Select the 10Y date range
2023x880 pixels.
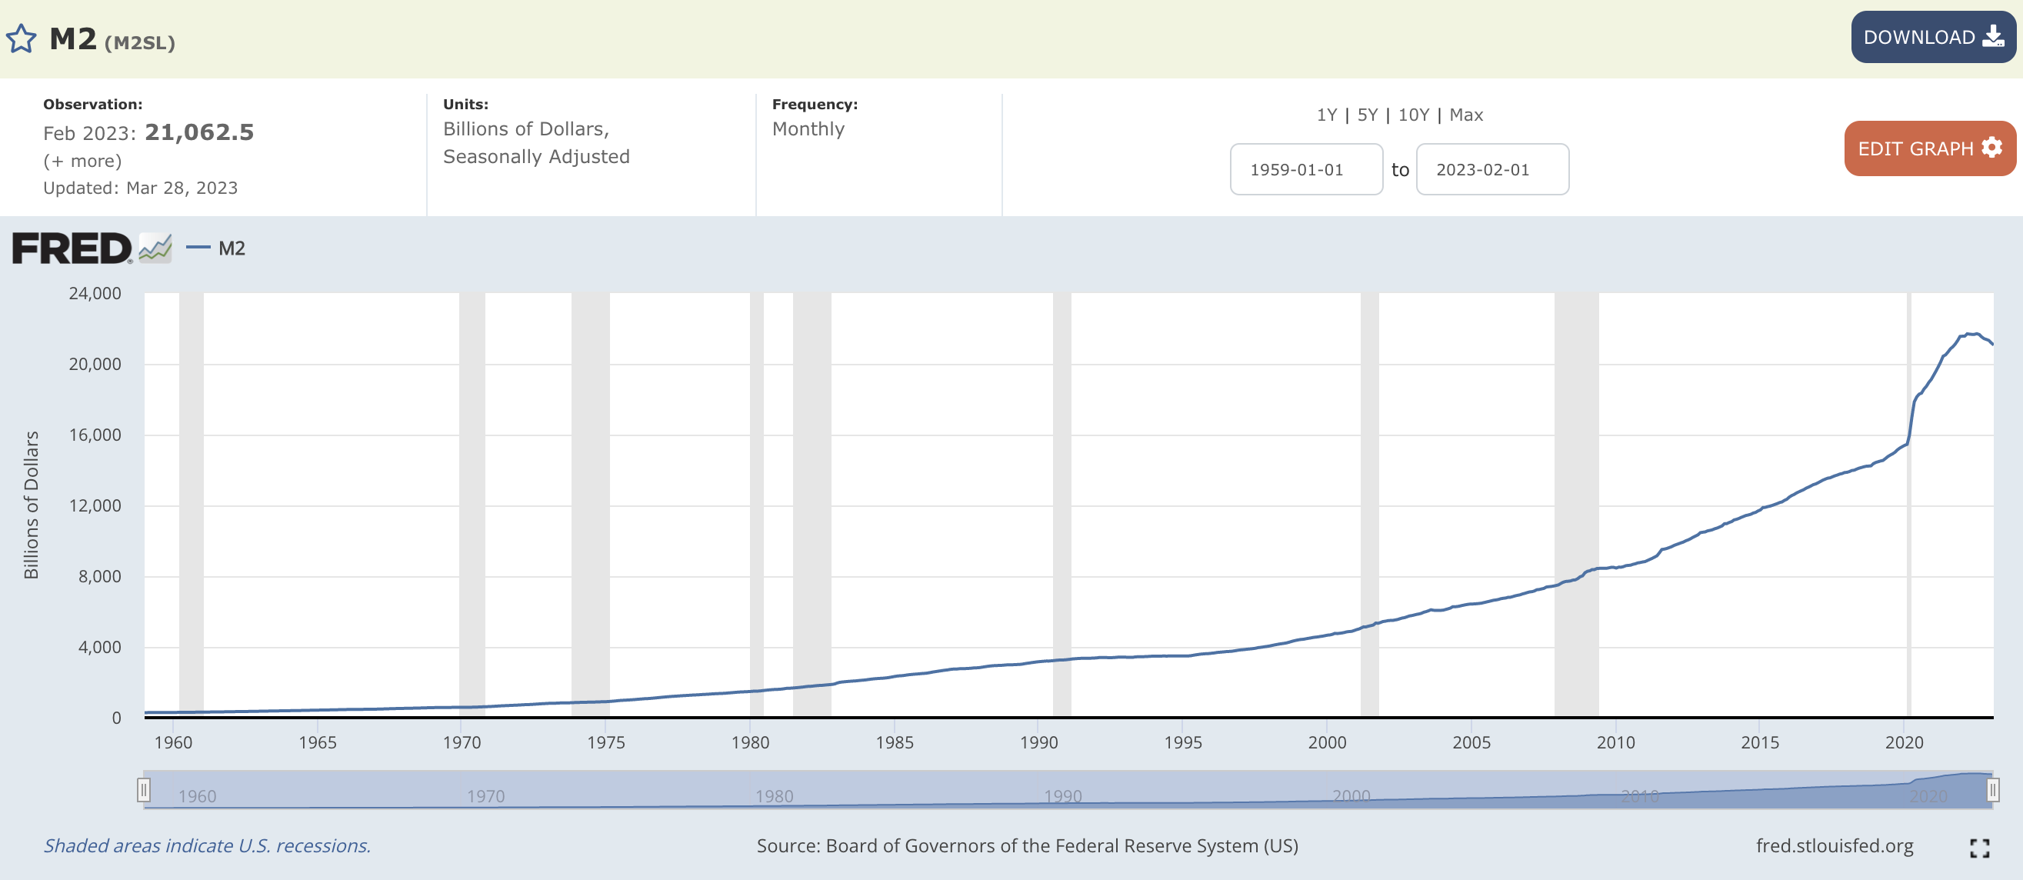tap(1414, 115)
